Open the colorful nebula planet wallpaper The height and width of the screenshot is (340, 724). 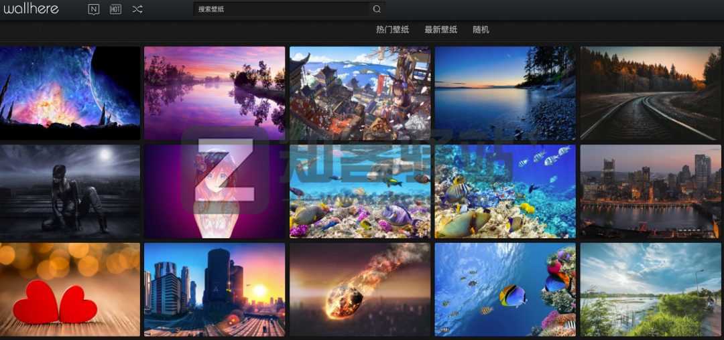click(70, 92)
